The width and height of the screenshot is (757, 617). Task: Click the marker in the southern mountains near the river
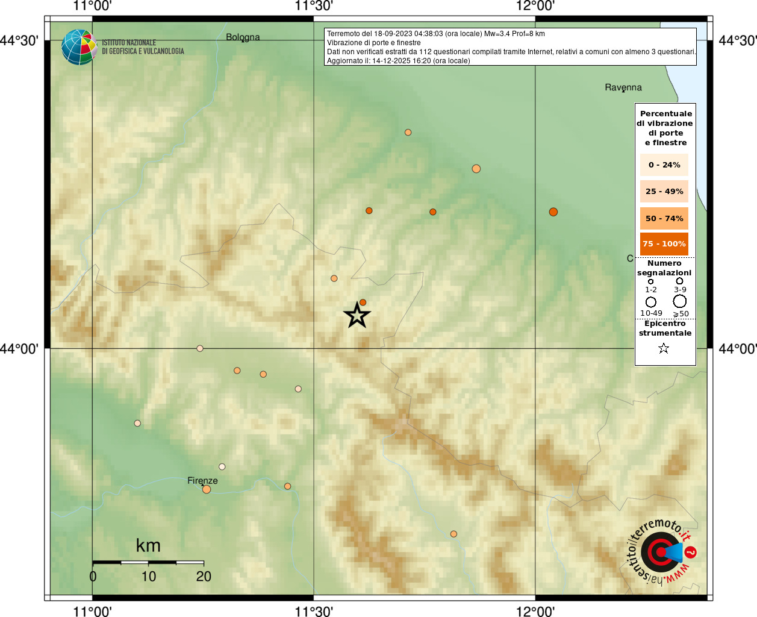click(453, 534)
